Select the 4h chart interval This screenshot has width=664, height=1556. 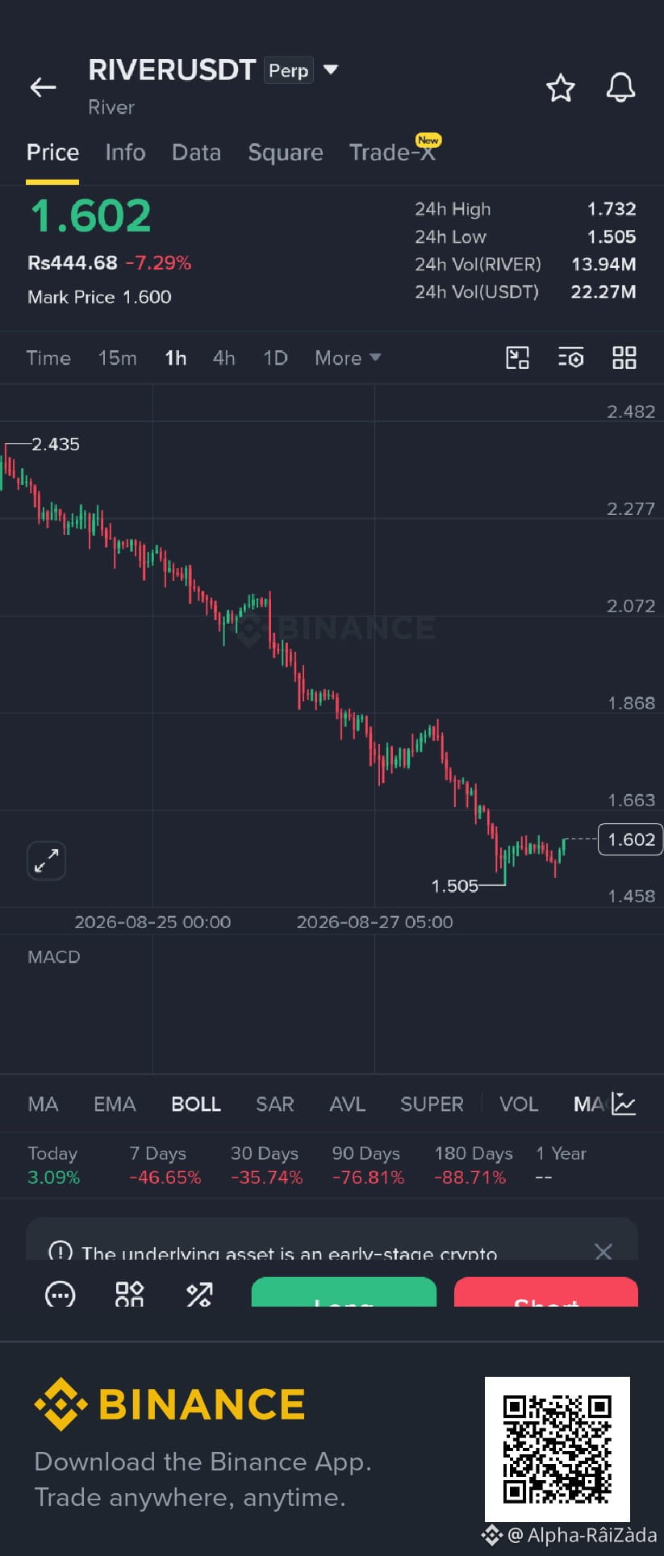tap(223, 358)
